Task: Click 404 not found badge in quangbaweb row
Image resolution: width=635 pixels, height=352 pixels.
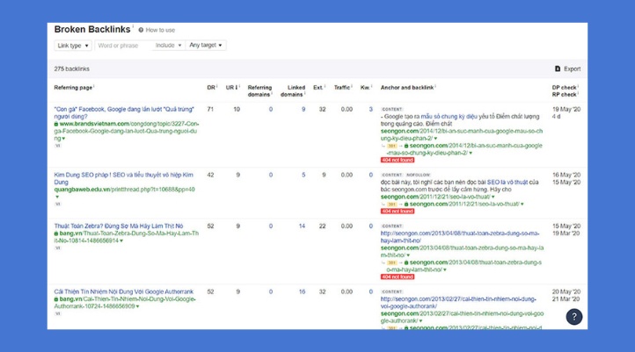Action: (x=398, y=211)
